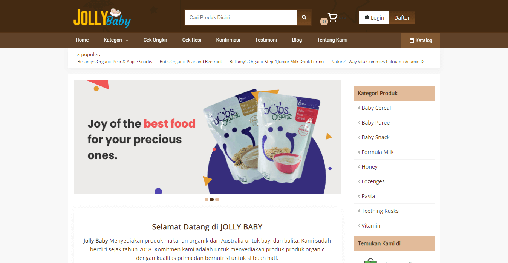Open Bubs Organic Pear and Beetroot link
This screenshot has height=263, width=508.
pos(191,62)
